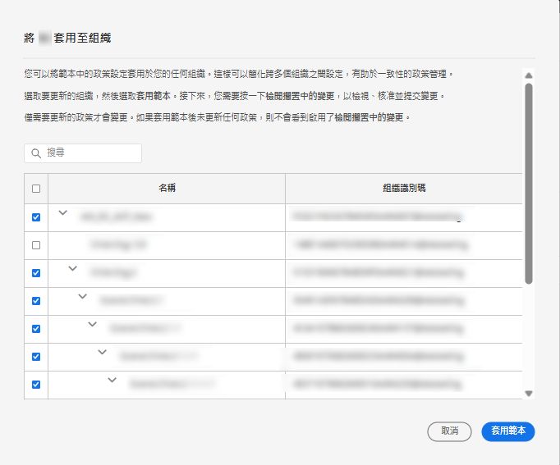Uncheck the fifth row's checkbox
Screen dimensions: 560x465
point(36,329)
